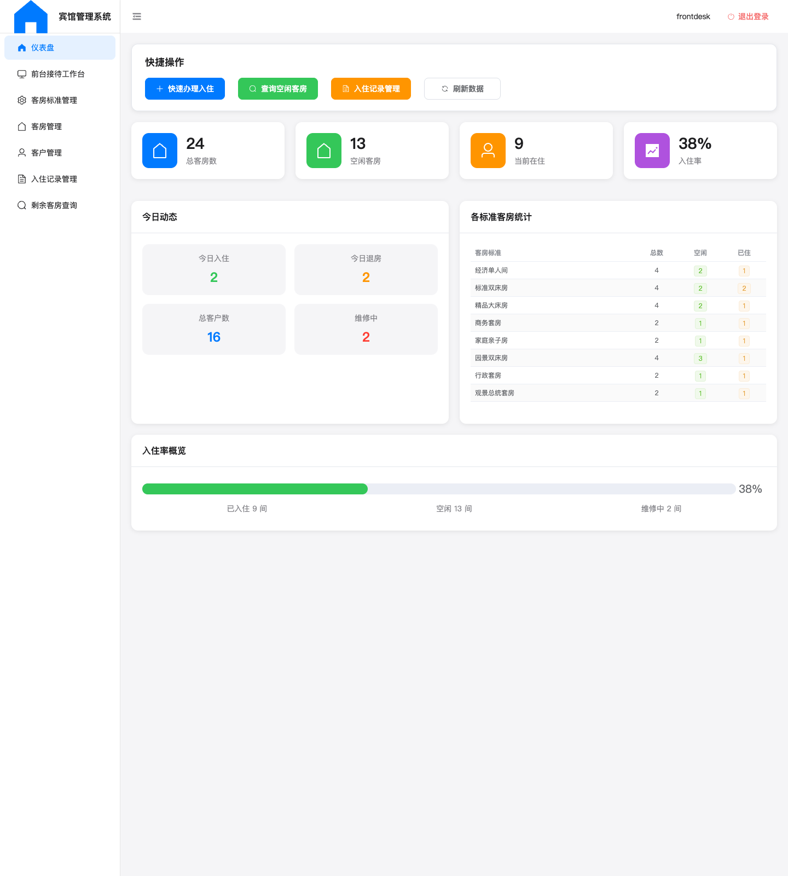The image size is (788, 876).
Task: Click the 维修中 statistic card
Action: 366,329
